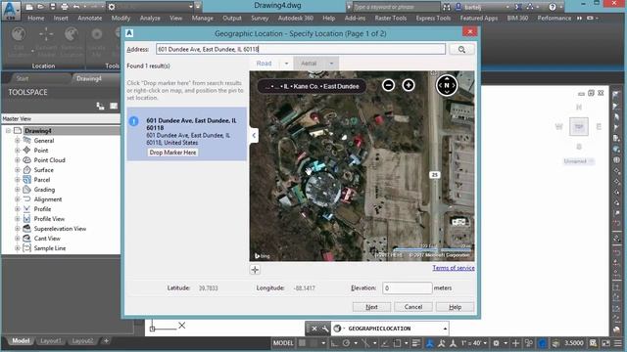Screen dimensions: 627x352
Task: Toggle clean screen icon in status bar
Action: (x=606, y=343)
